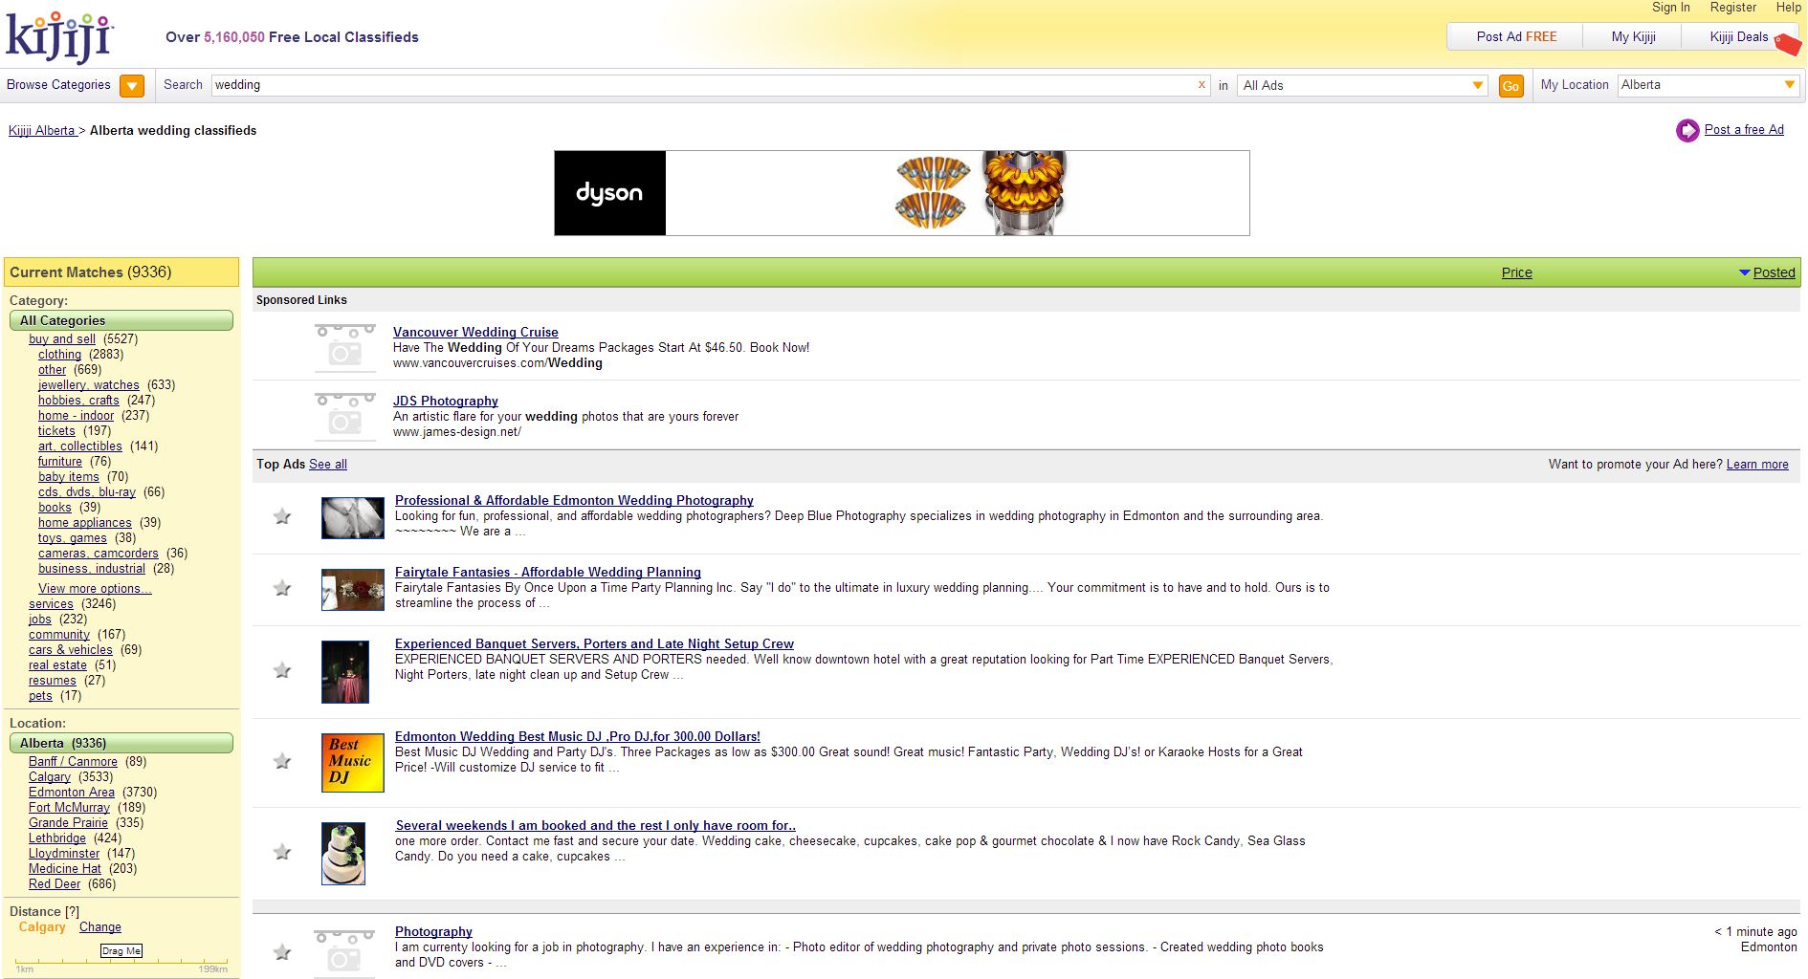Click the Drag Me distance slider handle

tap(121, 951)
